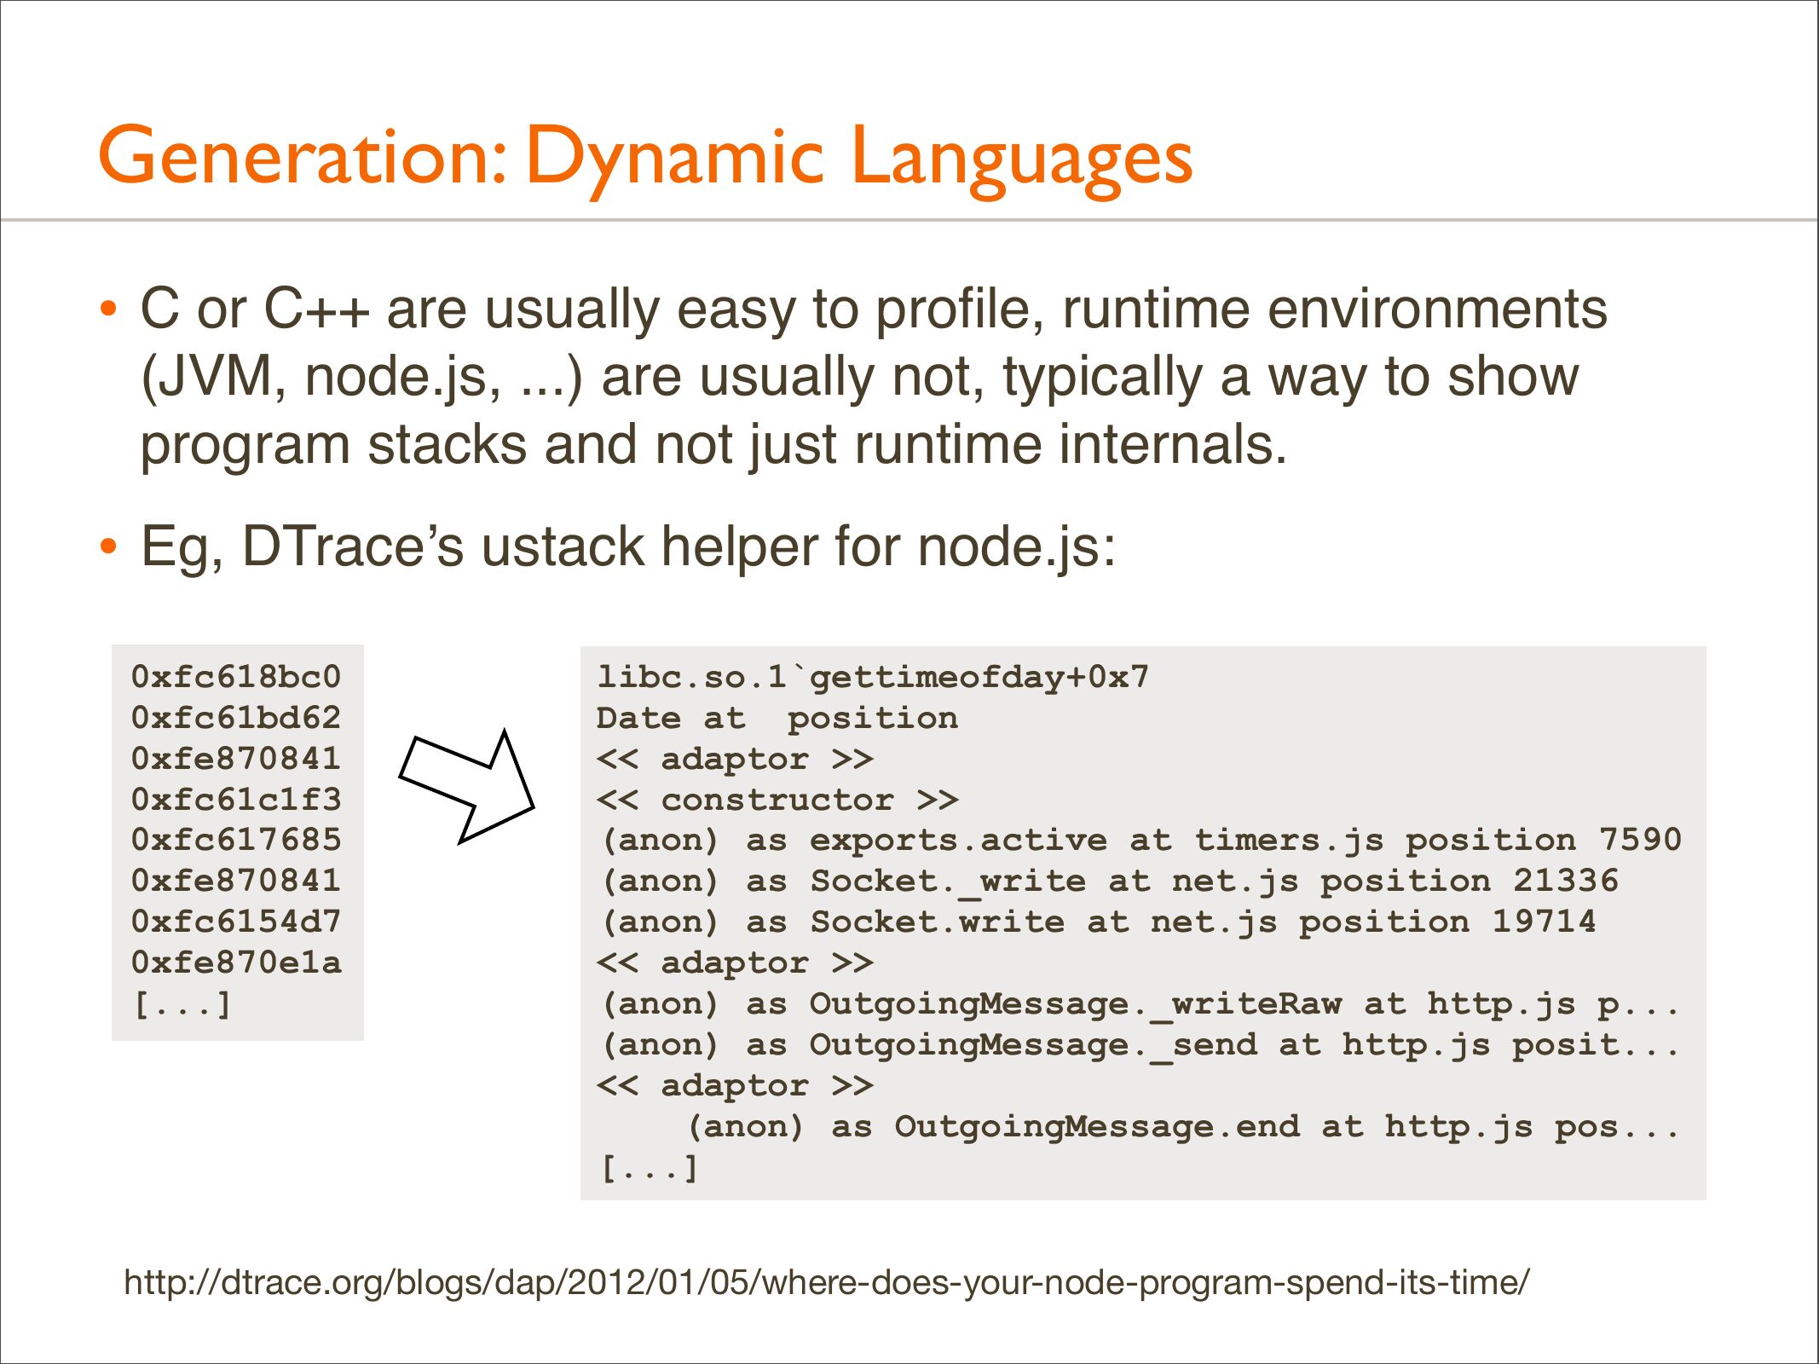Click the Socket._write at net.js line
The image size is (1819, 1364).
click(1109, 881)
